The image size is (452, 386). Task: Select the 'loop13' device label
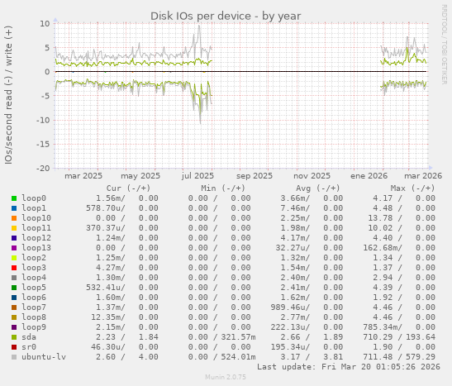click(36, 248)
